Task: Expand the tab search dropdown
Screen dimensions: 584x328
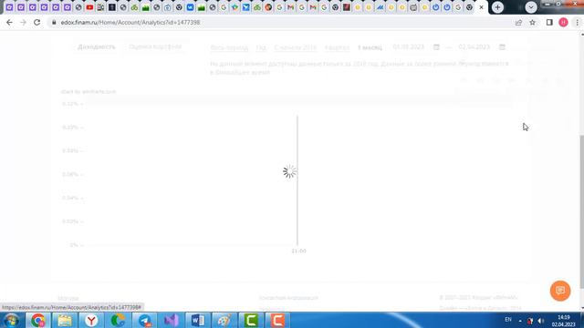Action: pos(531,7)
